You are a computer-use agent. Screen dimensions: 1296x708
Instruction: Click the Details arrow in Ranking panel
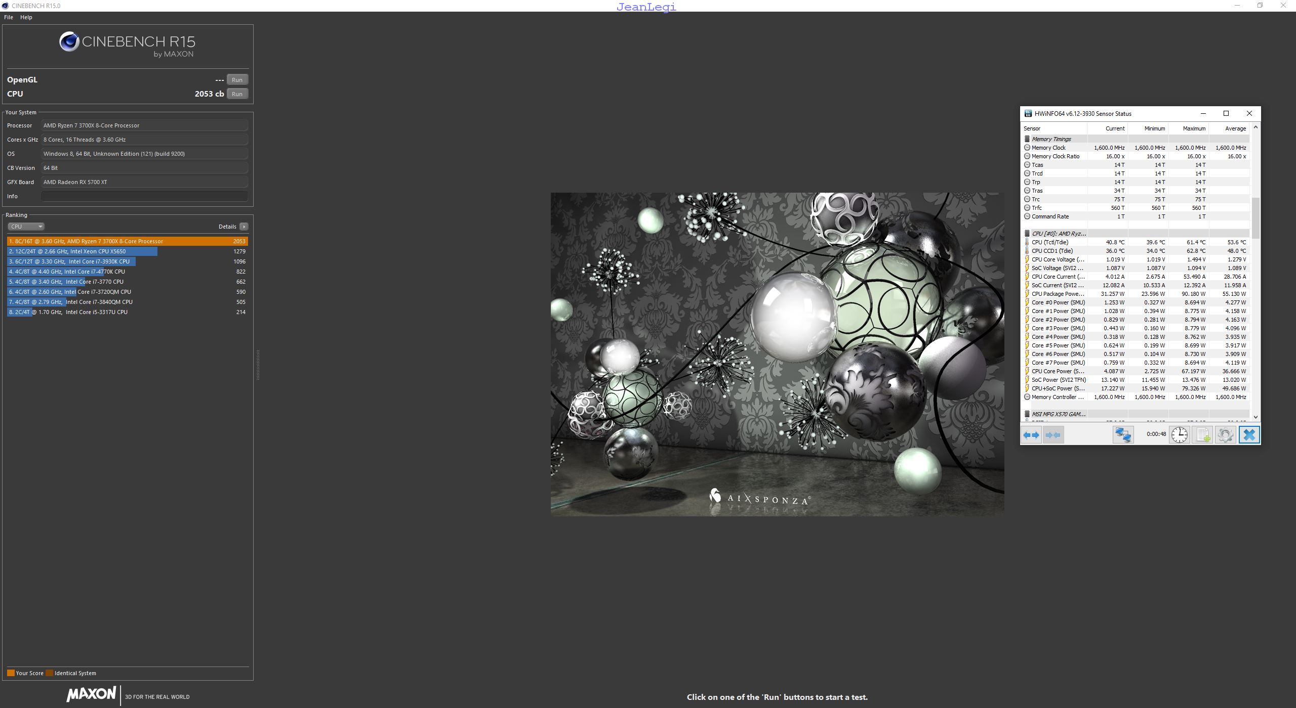point(244,227)
